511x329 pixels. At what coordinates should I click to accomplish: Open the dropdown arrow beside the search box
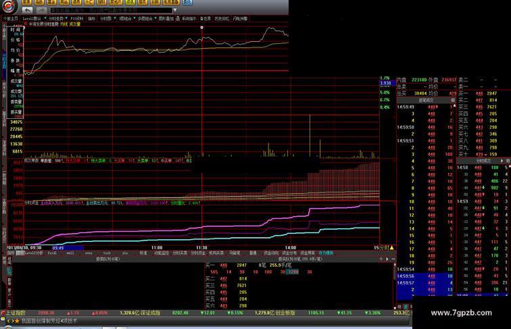click(x=175, y=10)
